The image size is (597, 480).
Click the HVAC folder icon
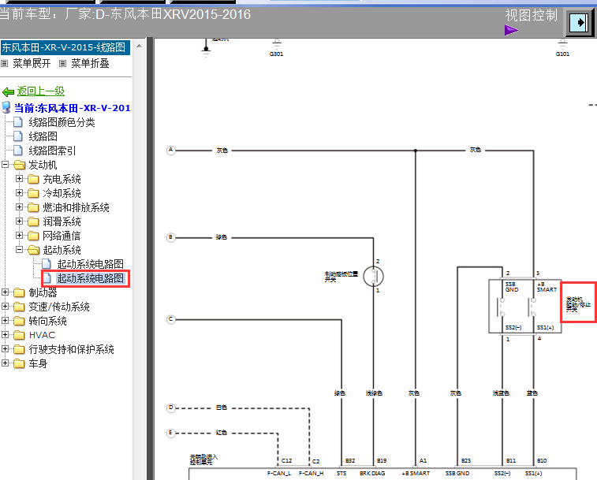coord(19,335)
